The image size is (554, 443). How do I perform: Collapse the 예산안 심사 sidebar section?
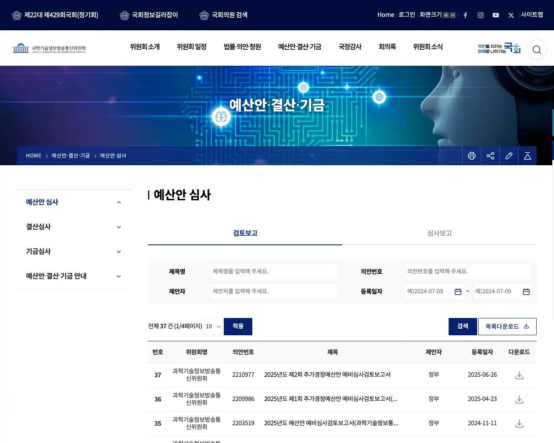(119, 202)
